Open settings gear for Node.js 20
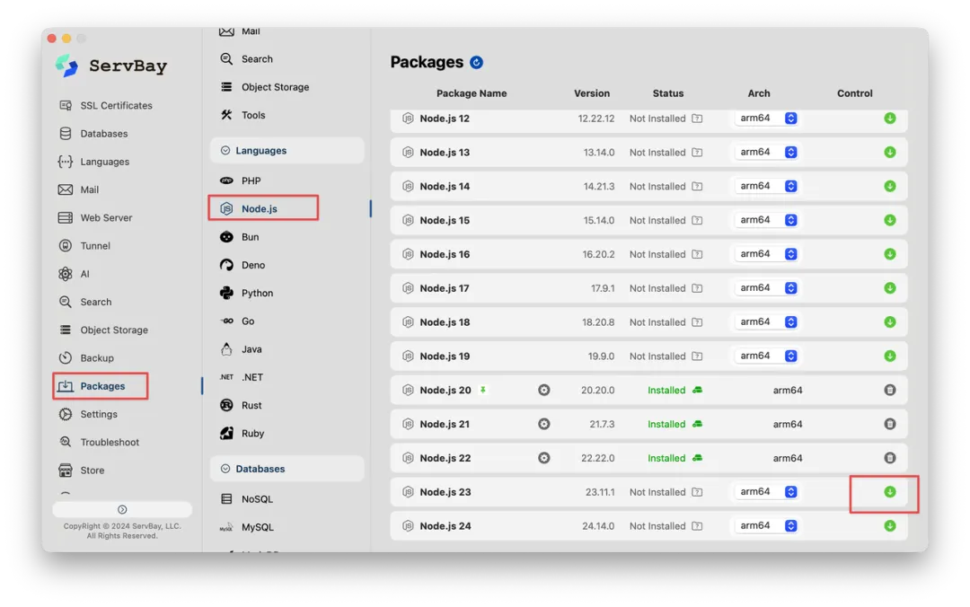The image size is (970, 607). [543, 390]
